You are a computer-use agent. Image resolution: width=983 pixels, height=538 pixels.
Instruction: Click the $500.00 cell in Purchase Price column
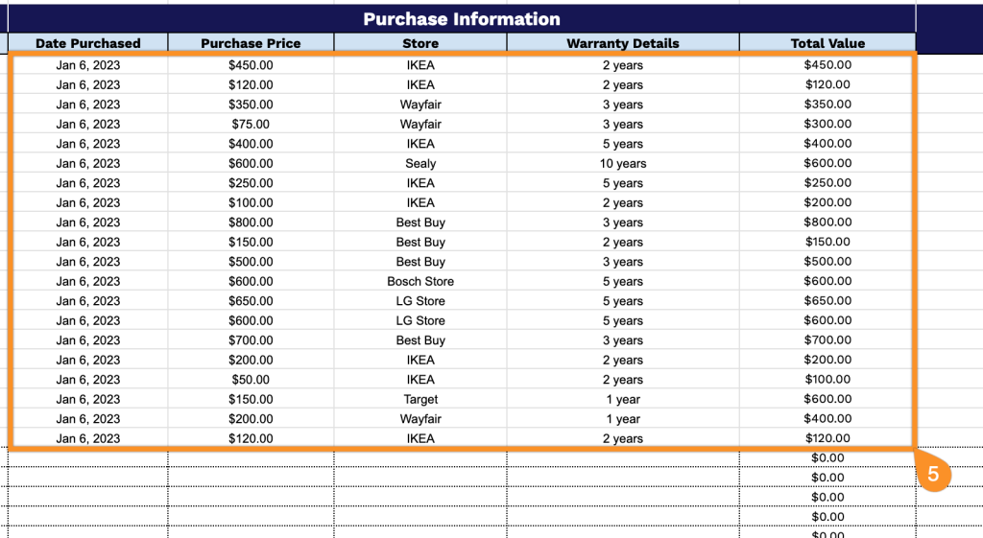251,262
